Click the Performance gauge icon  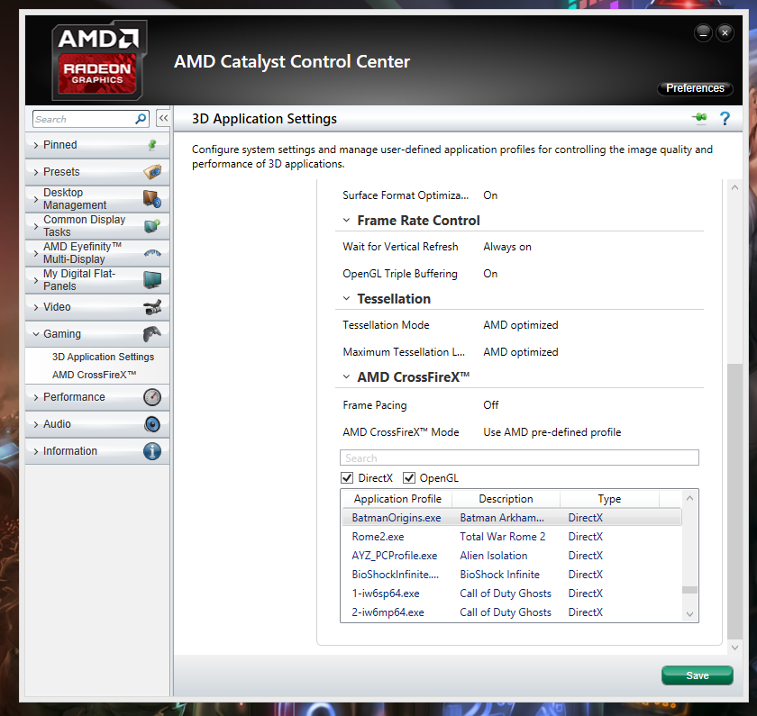[152, 397]
